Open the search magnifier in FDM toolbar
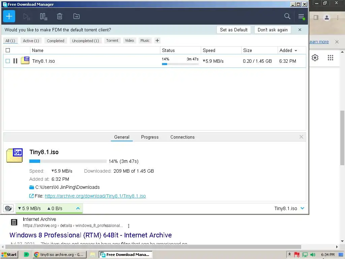Screen dimensions: 345x259 [x=287, y=16]
